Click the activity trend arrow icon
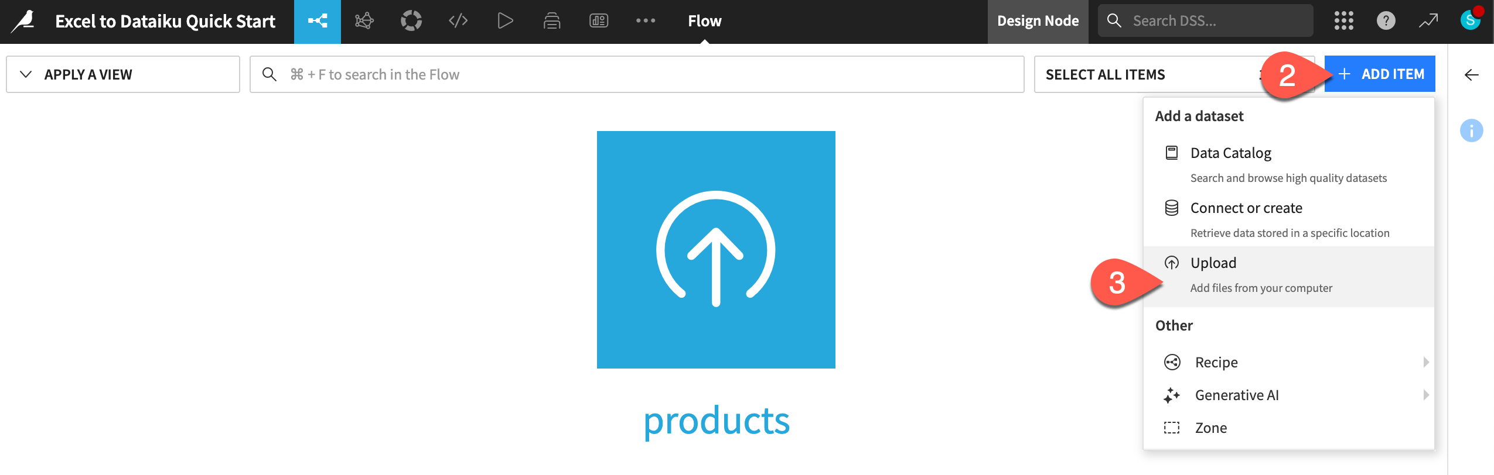 pyautogui.click(x=1428, y=21)
